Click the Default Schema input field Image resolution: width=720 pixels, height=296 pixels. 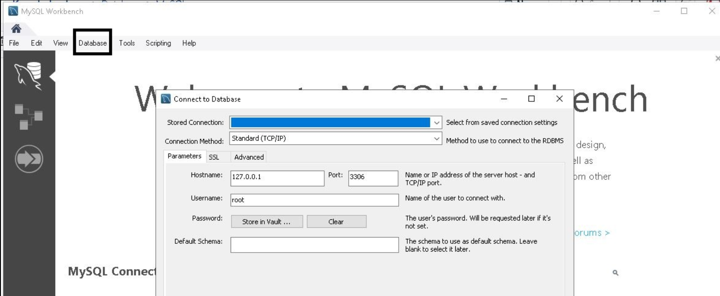[x=315, y=245]
